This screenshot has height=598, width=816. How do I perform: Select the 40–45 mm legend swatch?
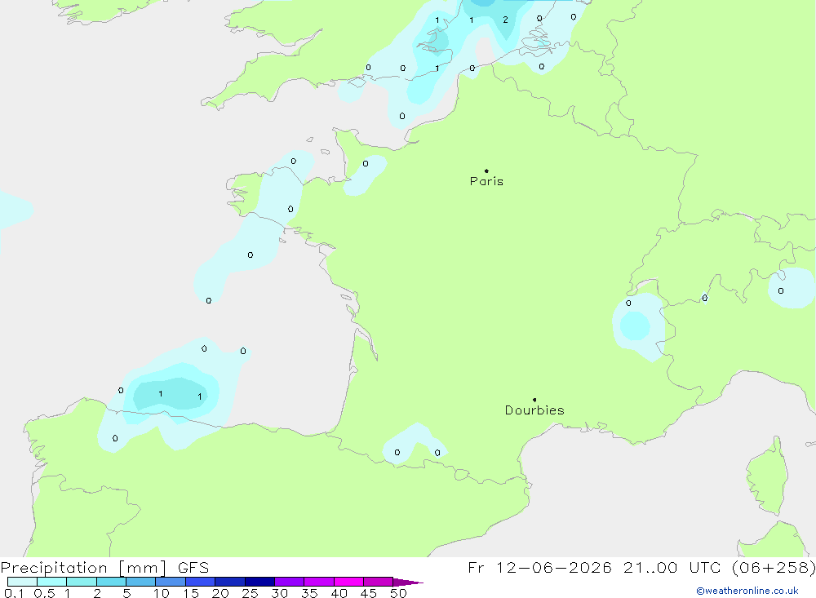click(348, 582)
